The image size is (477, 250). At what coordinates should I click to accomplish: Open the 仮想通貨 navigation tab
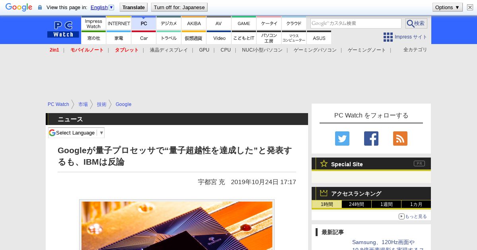(194, 38)
